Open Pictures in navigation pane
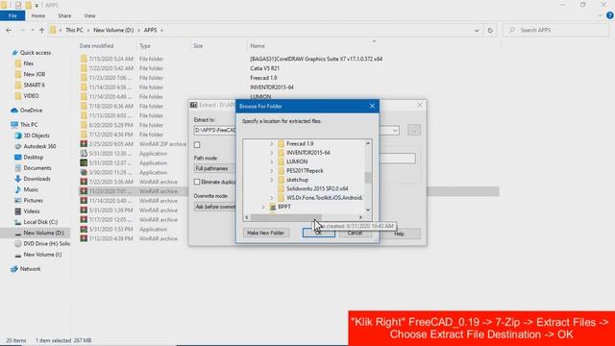This screenshot has height=346, width=615. (33, 201)
